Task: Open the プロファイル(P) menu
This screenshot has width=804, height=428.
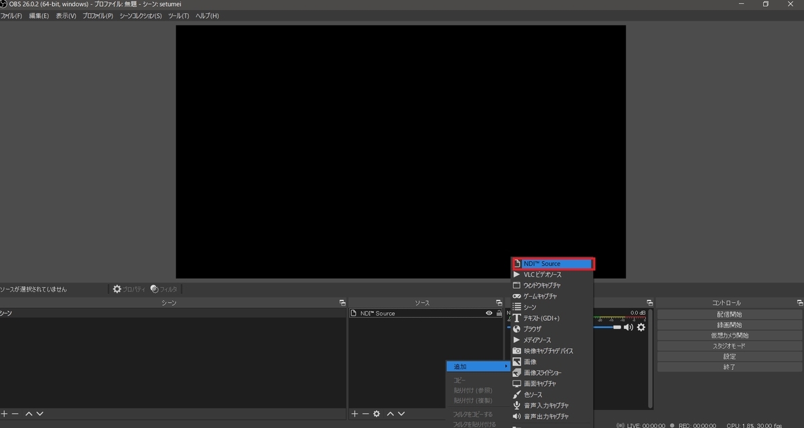Action: (x=98, y=15)
